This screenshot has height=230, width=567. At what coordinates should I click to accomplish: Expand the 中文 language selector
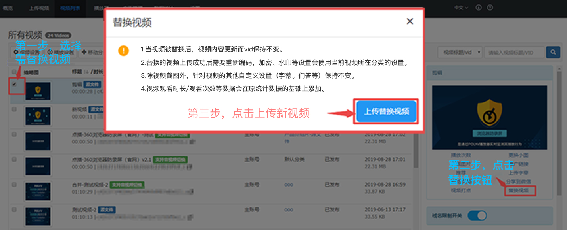[x=461, y=8]
